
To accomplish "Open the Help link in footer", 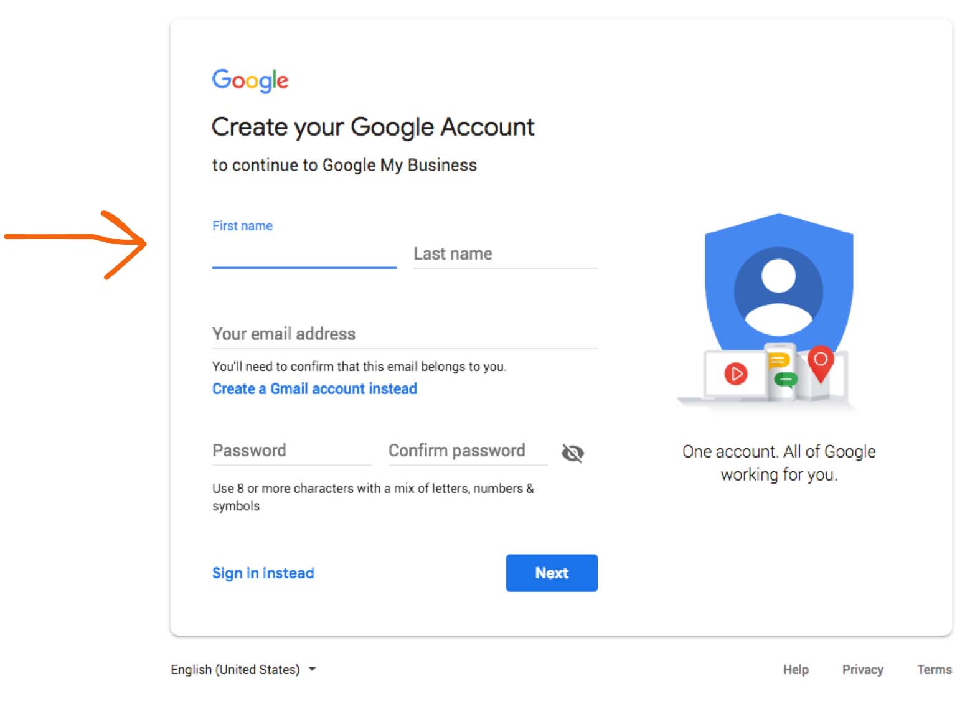I will 796,670.
